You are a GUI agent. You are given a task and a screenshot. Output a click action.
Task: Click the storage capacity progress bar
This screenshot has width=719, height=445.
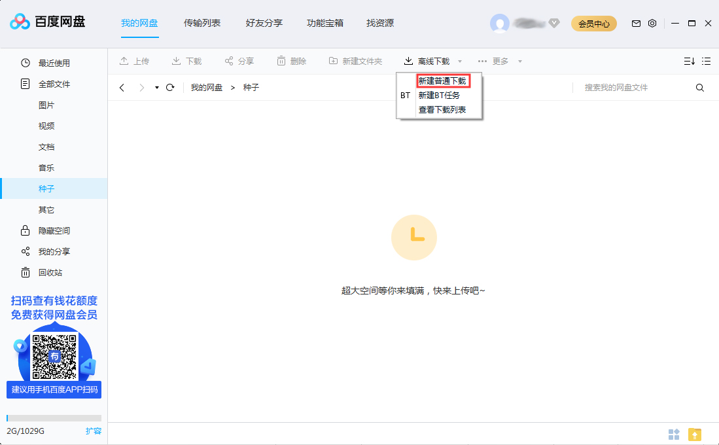pyautogui.click(x=54, y=418)
